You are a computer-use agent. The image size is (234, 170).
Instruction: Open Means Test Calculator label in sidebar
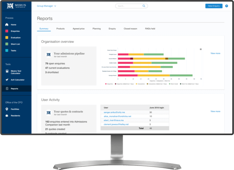16,72
